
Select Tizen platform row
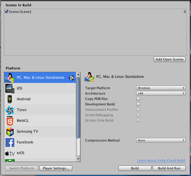coord(40,110)
